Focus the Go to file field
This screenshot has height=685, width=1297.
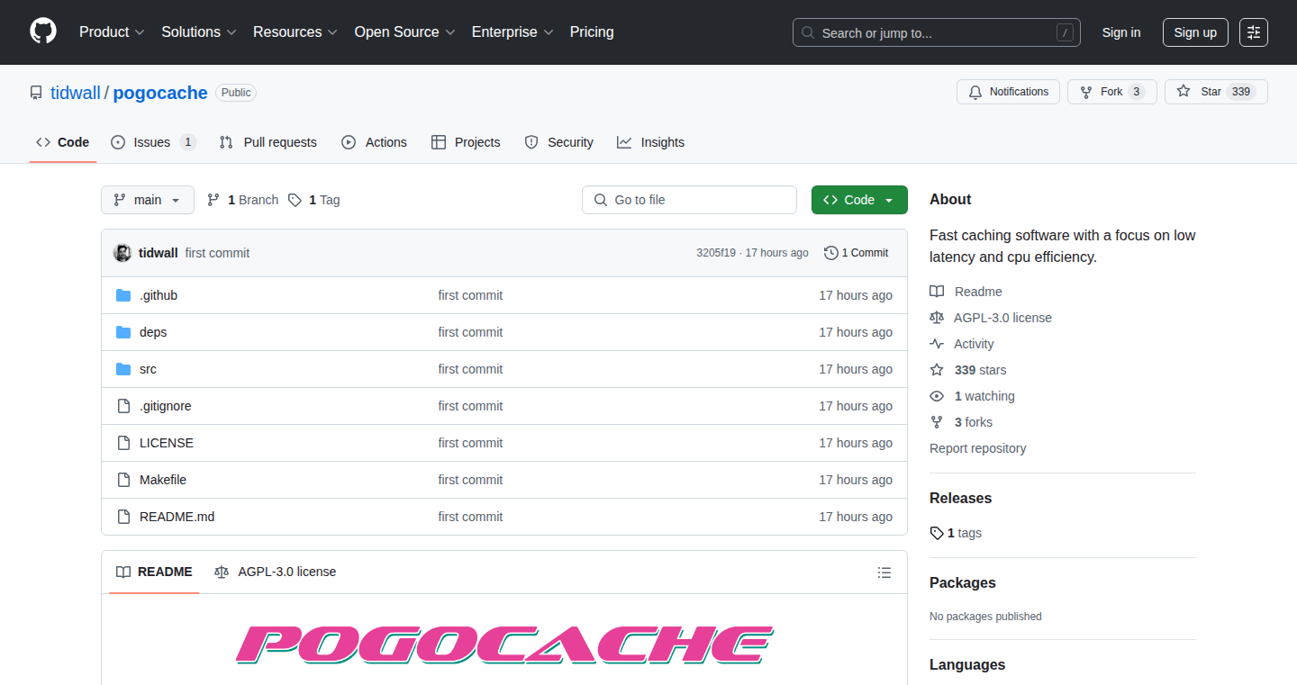point(689,200)
